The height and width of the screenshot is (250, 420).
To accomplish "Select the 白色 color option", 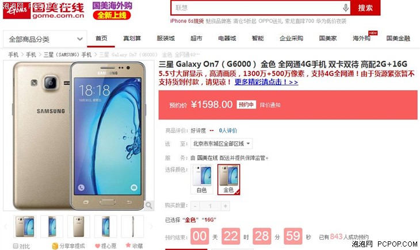I will (202, 179).
